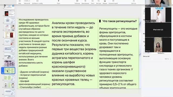Image resolution: width=173 pixels, height=97 pixels.
Task: Select slide 8 thumbnail in navigator
Action: (9, 56)
